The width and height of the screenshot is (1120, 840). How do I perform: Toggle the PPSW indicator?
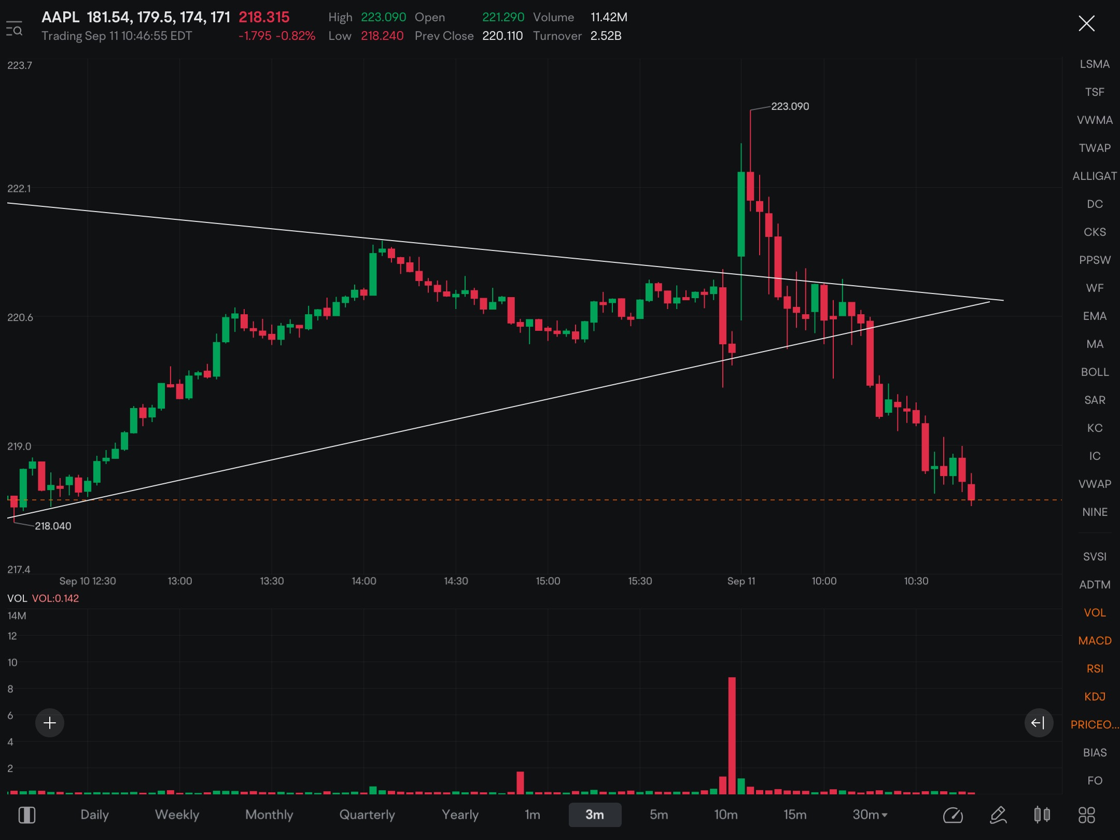[x=1095, y=260]
